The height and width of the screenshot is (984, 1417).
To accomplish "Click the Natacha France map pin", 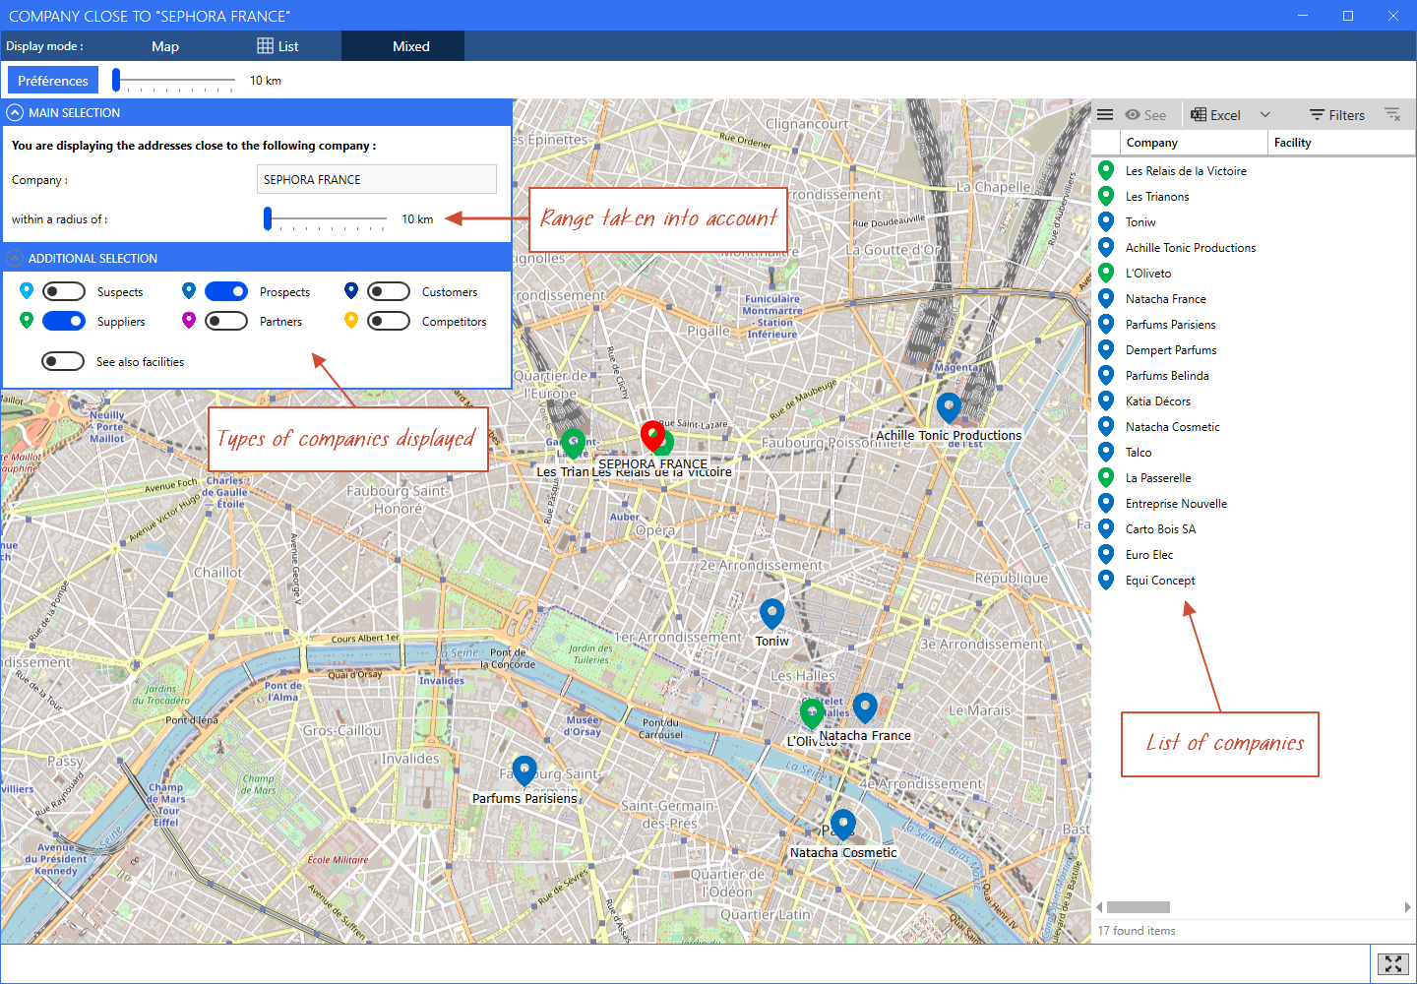I will pyautogui.click(x=865, y=707).
